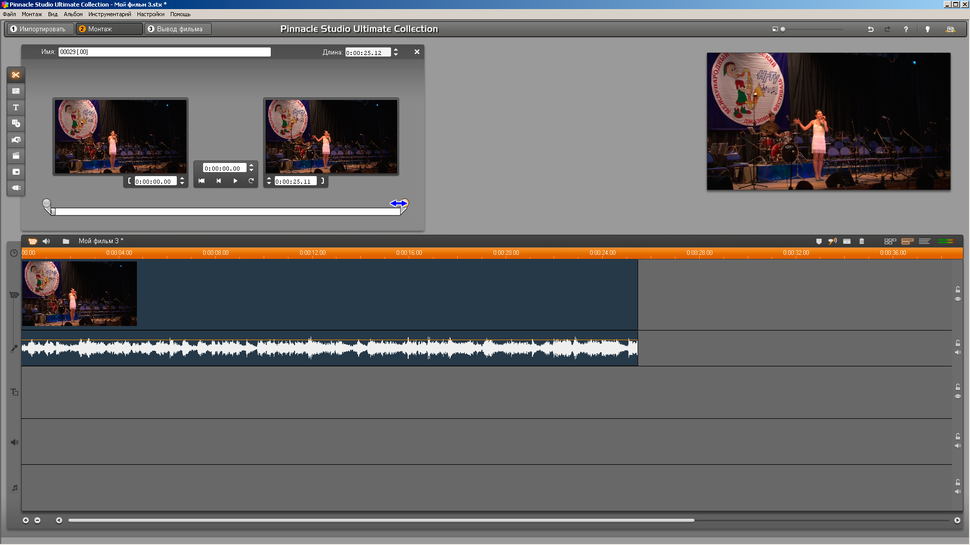Close the clip properties panel
Screen dimensions: 970x545
coord(417,51)
